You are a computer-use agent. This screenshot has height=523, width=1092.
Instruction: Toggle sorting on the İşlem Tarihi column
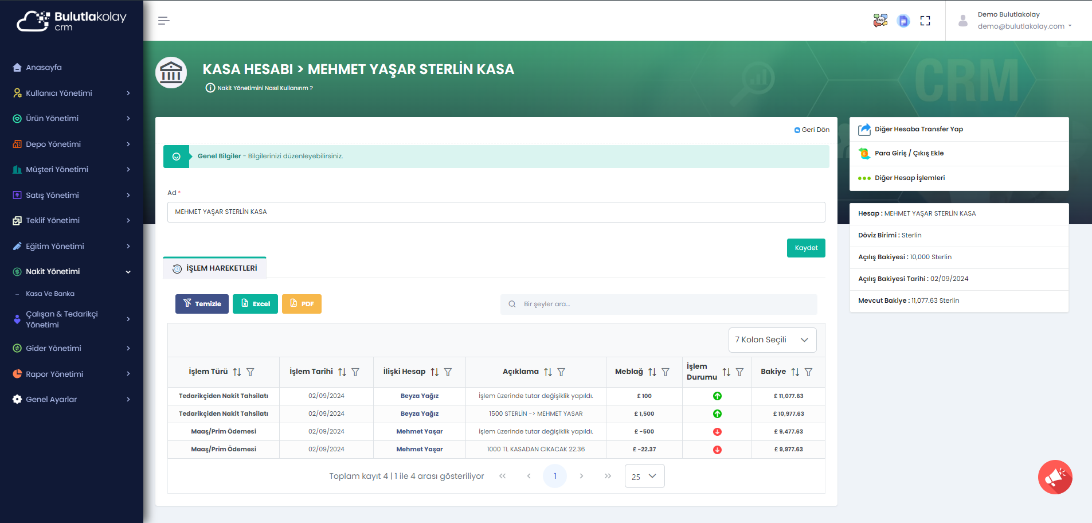point(342,372)
